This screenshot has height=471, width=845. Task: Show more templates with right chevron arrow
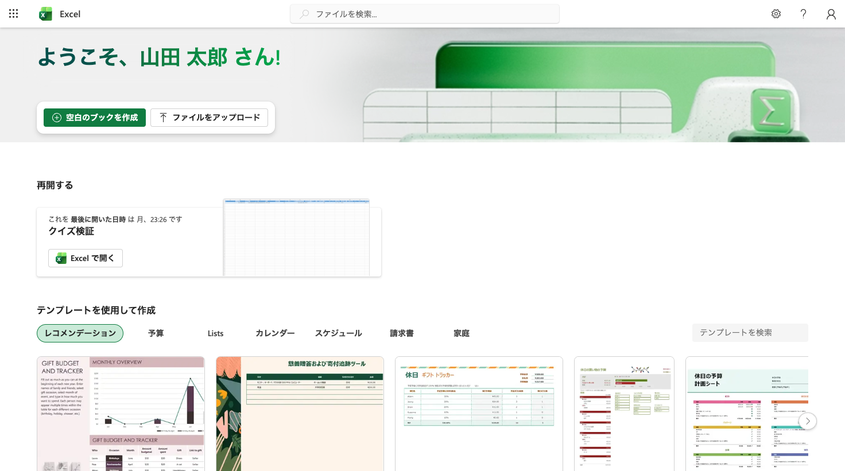point(808,421)
